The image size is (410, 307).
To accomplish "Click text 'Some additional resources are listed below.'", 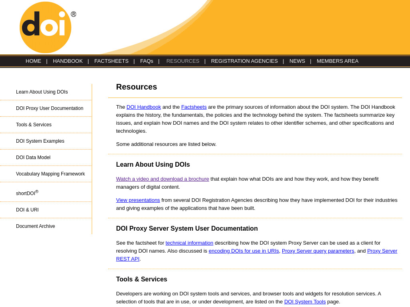I will click(166, 144).
